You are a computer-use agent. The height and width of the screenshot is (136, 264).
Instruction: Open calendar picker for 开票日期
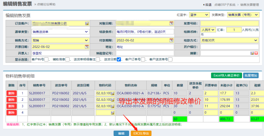(87, 47)
